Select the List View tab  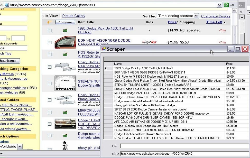click(x=50, y=16)
